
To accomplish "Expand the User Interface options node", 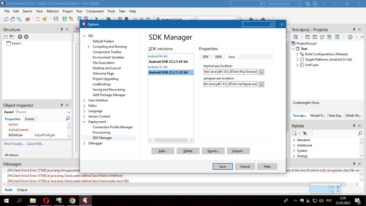I will [84, 100].
